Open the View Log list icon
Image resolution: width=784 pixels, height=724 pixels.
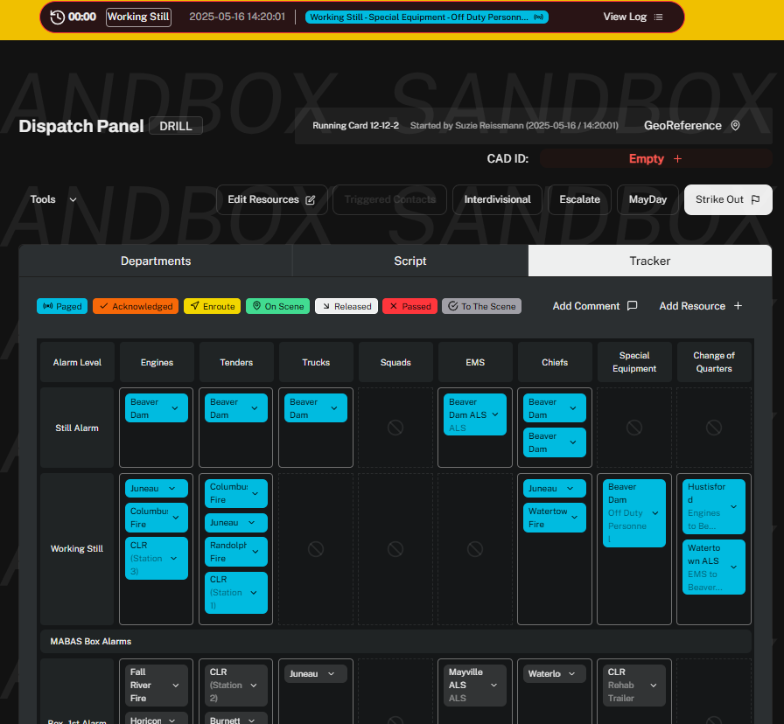(x=659, y=17)
